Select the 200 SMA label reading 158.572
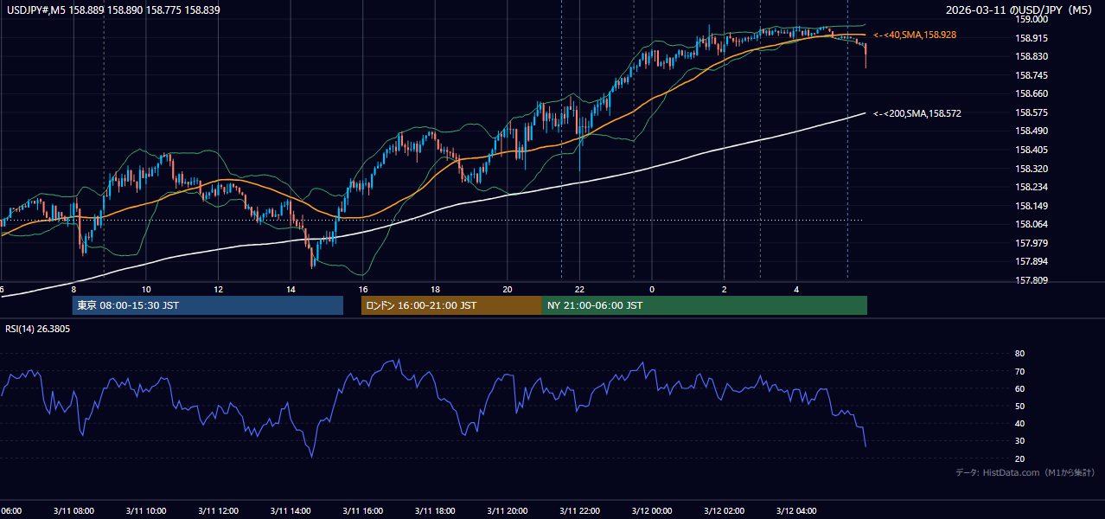Viewport: 1105px width, 519px height. (x=917, y=113)
